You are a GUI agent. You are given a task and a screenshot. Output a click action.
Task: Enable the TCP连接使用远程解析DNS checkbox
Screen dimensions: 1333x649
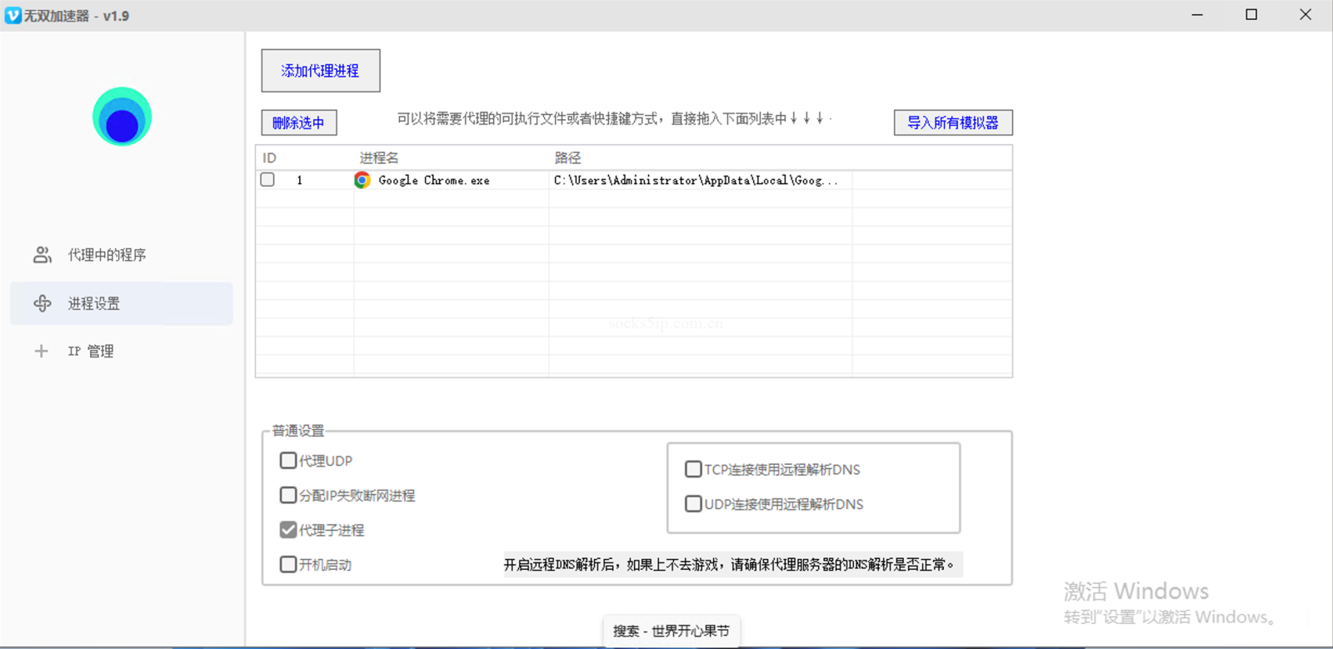tap(693, 469)
